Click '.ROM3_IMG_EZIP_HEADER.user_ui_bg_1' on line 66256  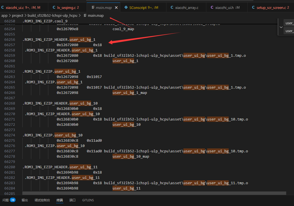(x=59, y=40)
